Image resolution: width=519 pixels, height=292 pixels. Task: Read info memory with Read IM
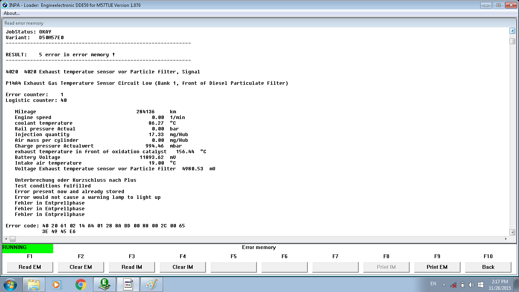[x=131, y=267]
